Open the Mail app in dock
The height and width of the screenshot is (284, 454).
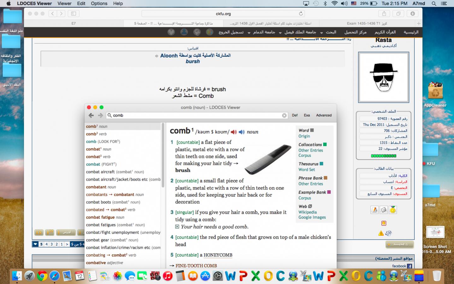[x=67, y=276]
